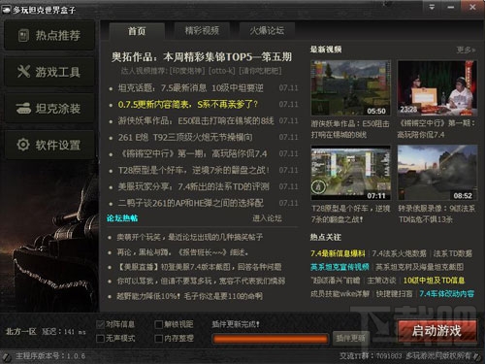
Task: Enable the 内存整理 checkbox
Action: [x=158, y=339]
